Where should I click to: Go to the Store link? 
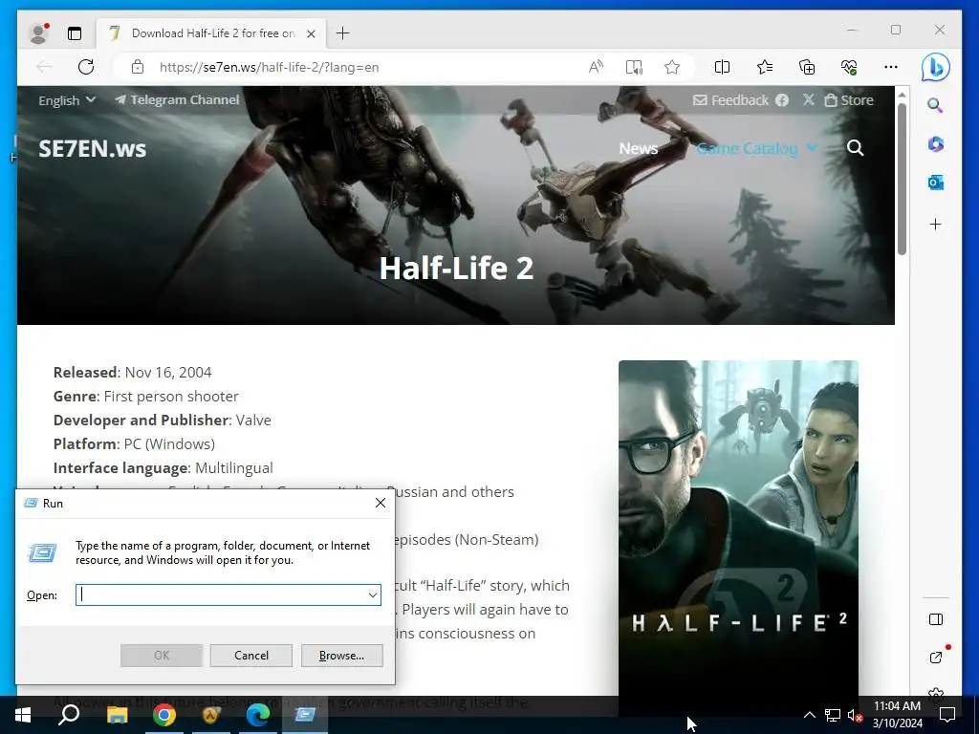pyautogui.click(x=849, y=99)
